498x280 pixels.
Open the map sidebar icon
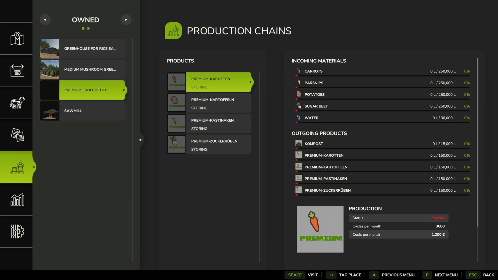click(x=17, y=39)
